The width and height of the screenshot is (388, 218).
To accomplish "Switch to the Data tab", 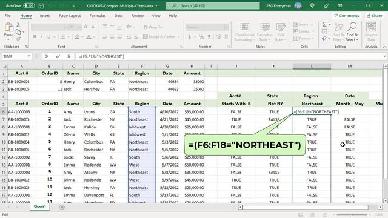I will coord(119,16).
